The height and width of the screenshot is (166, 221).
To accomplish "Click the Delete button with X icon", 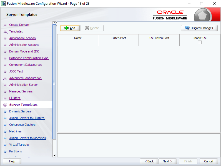I will [92, 28].
